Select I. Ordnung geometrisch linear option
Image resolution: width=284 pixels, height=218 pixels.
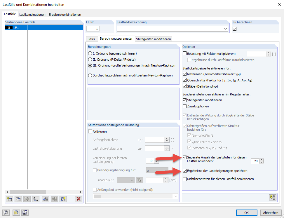(90, 53)
